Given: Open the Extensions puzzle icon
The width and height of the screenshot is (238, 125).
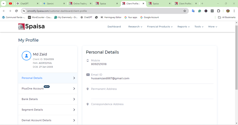Looking at the screenshot, I should click(219, 11).
